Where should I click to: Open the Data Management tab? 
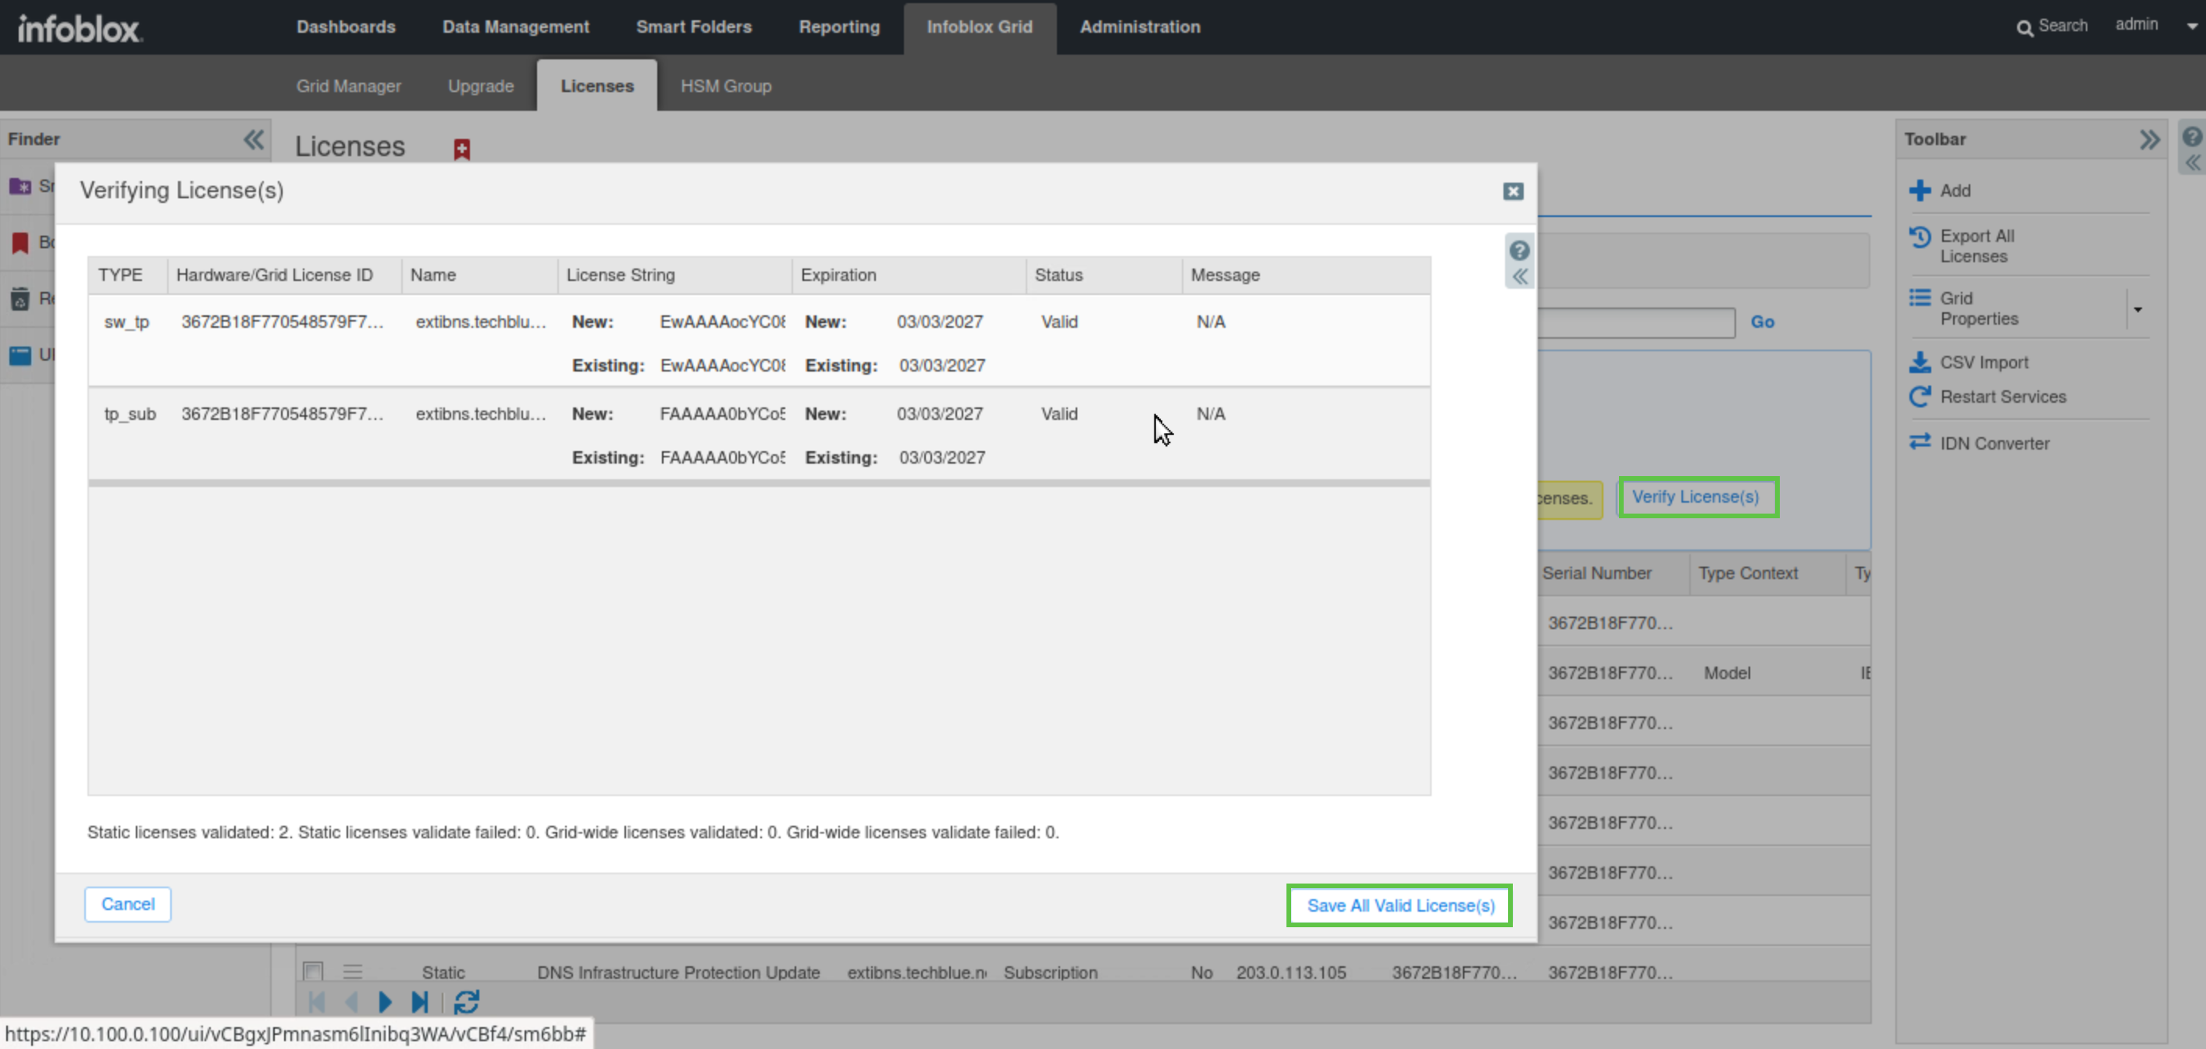click(515, 27)
